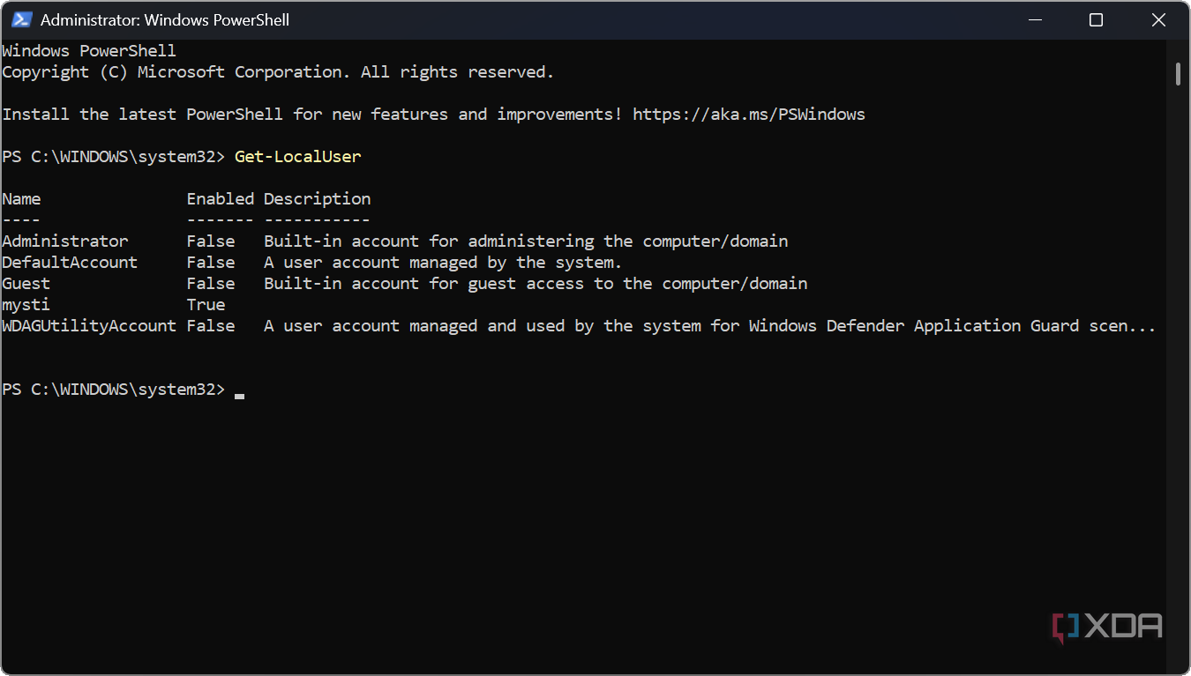Click the Administrator: Windows PowerShell title text
Viewport: 1191px width, 676px height.
165,19
